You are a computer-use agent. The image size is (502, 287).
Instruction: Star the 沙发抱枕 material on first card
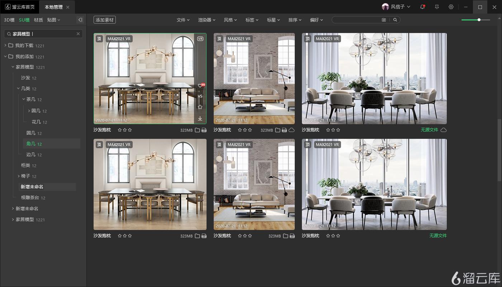click(120, 130)
